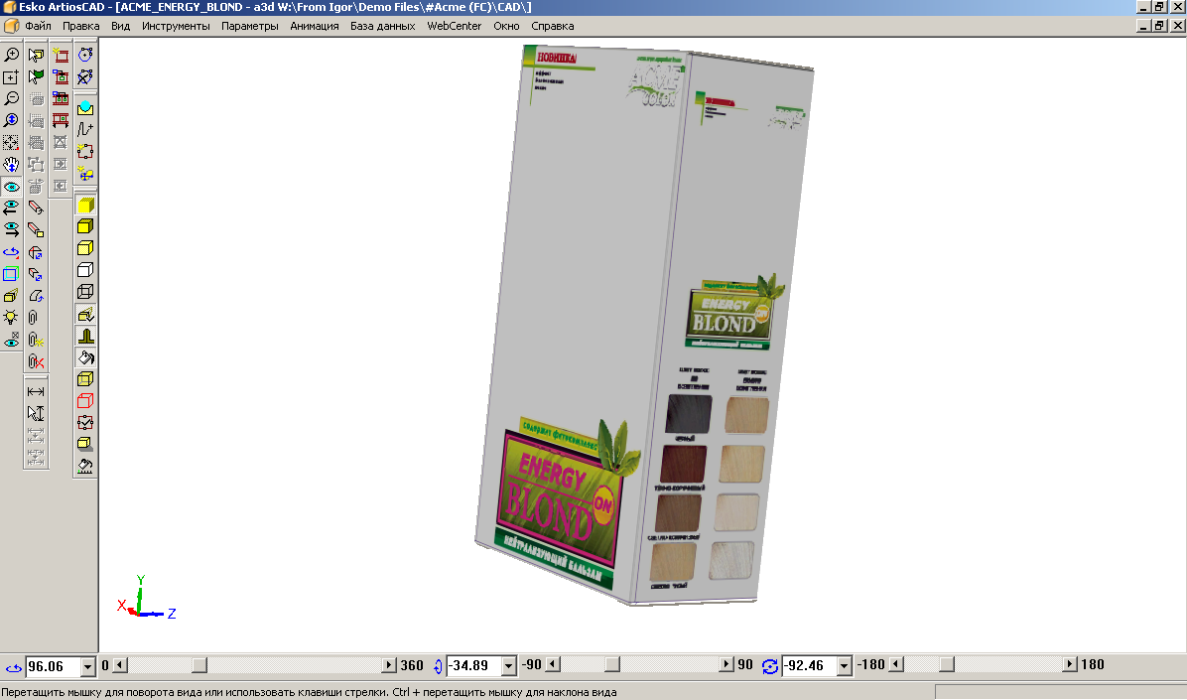Click the paint bucket icon

86,357
